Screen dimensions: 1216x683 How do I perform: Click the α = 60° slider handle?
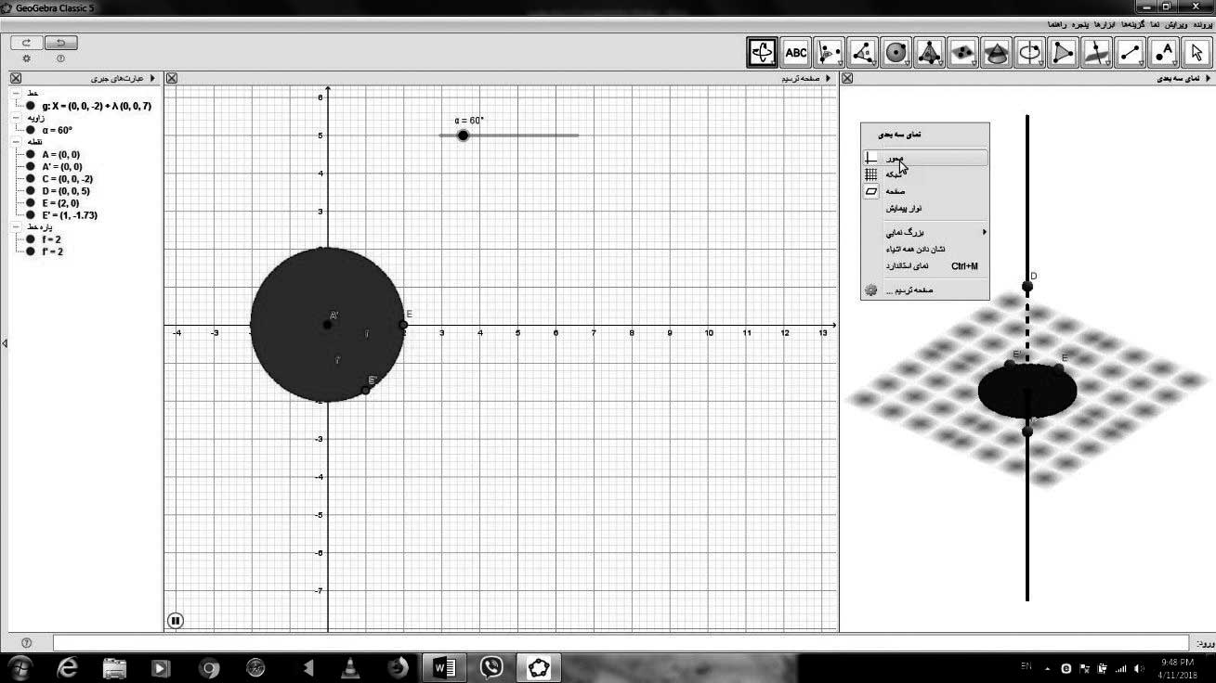click(x=463, y=135)
